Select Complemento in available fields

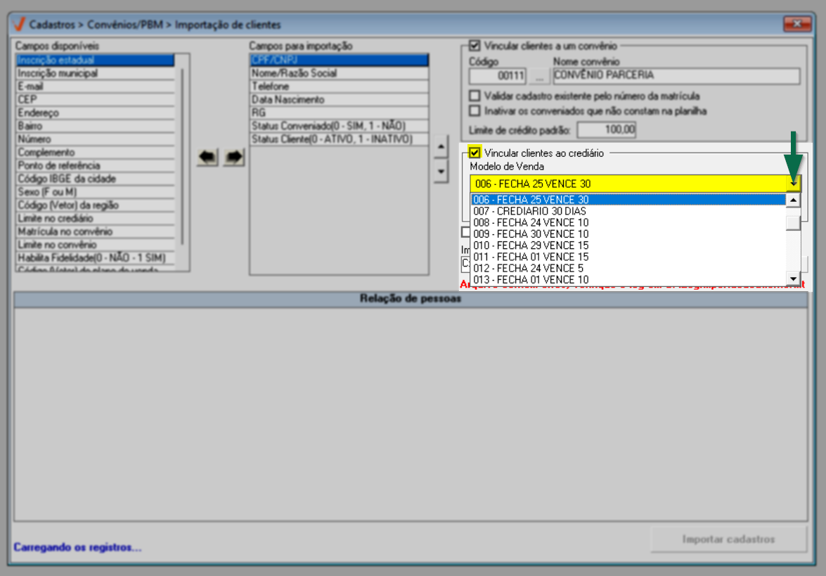tap(95, 153)
